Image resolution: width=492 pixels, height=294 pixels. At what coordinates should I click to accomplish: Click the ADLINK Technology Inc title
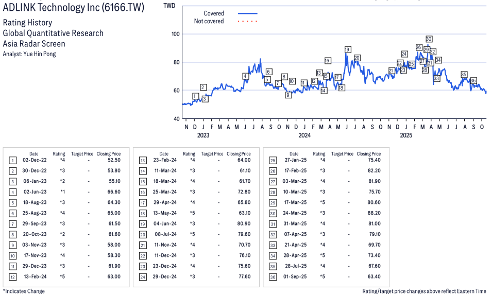(x=74, y=8)
